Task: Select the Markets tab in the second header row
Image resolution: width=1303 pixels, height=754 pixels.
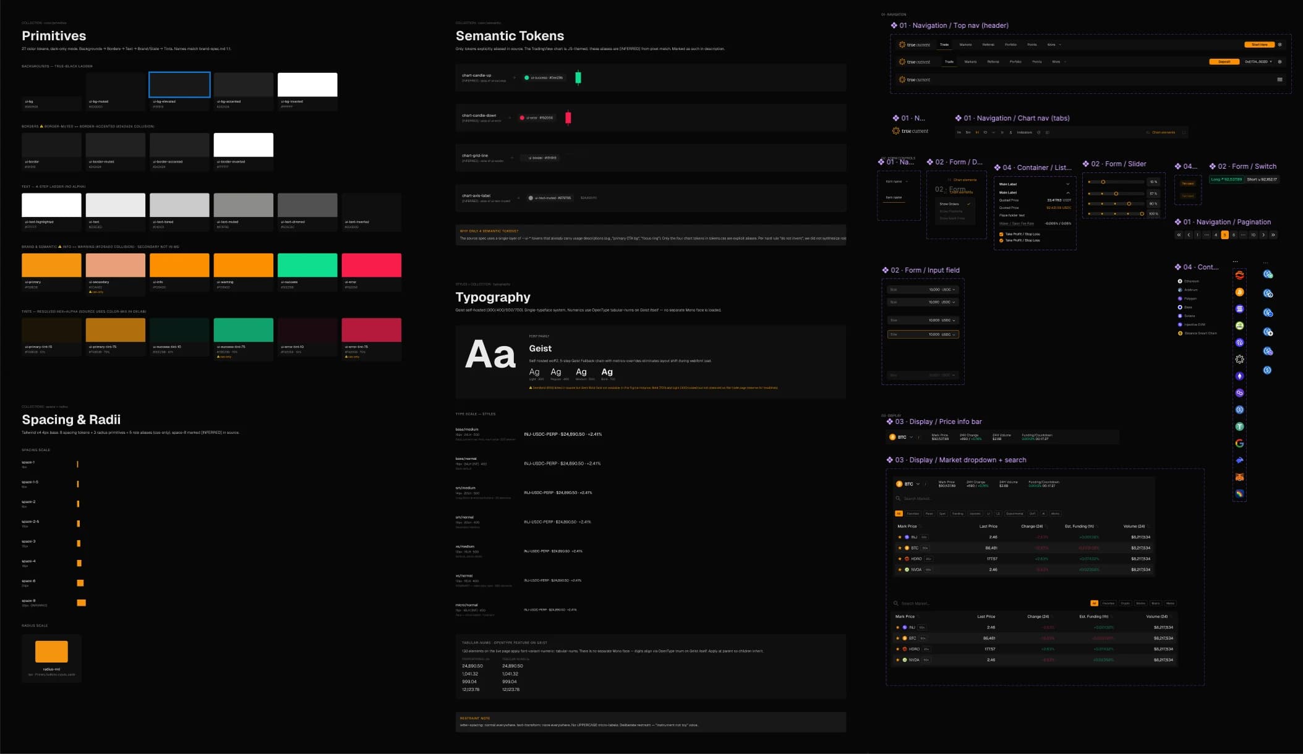Action: coord(970,62)
